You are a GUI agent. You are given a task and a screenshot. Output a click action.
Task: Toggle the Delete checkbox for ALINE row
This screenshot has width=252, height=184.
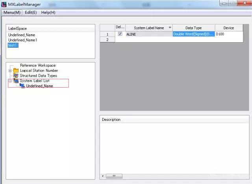tap(120, 34)
